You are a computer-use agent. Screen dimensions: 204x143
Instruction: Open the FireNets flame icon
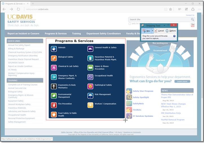tap(129, 110)
